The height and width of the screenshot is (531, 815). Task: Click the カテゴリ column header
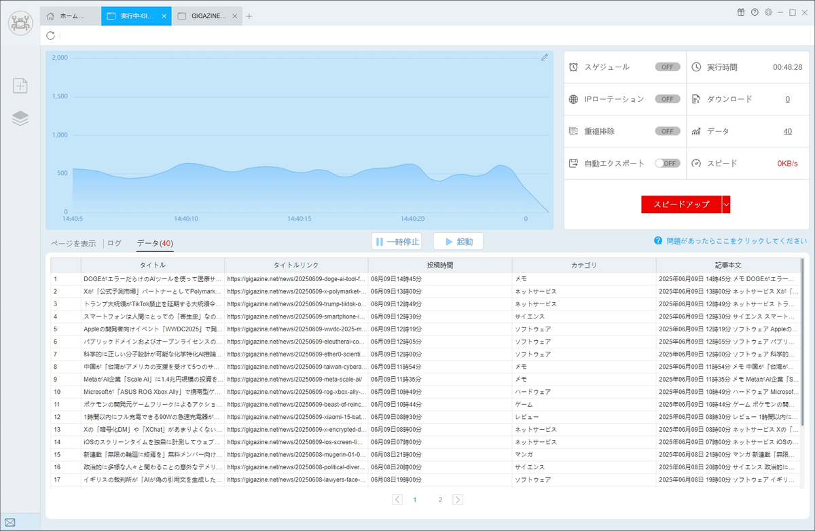coord(584,265)
